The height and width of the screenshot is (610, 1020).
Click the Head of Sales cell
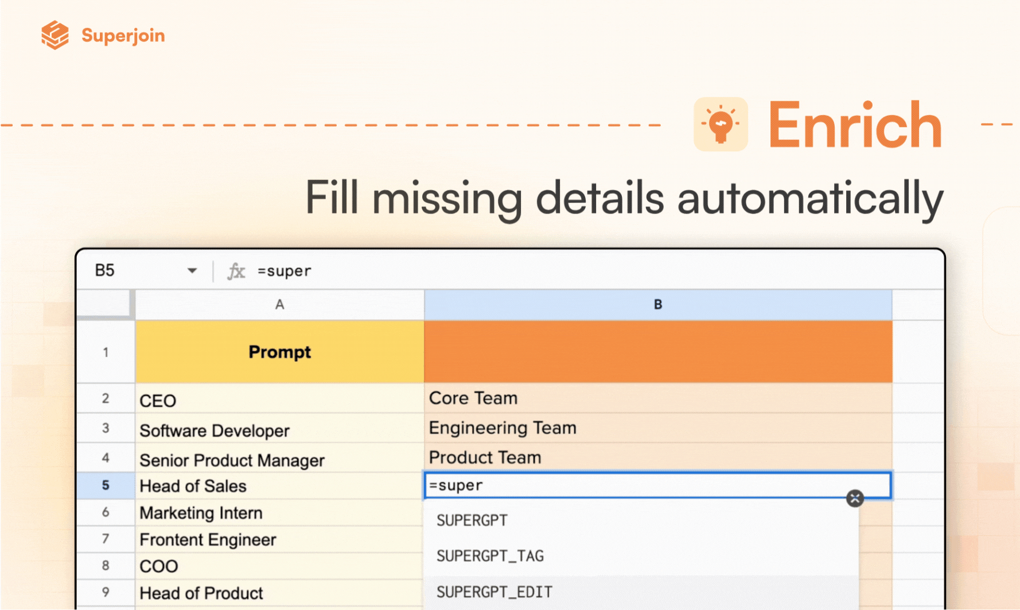pos(279,486)
